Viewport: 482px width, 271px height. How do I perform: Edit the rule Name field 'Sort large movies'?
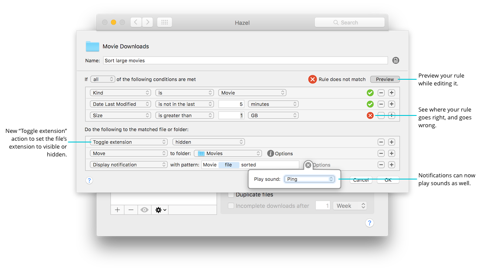click(x=245, y=61)
